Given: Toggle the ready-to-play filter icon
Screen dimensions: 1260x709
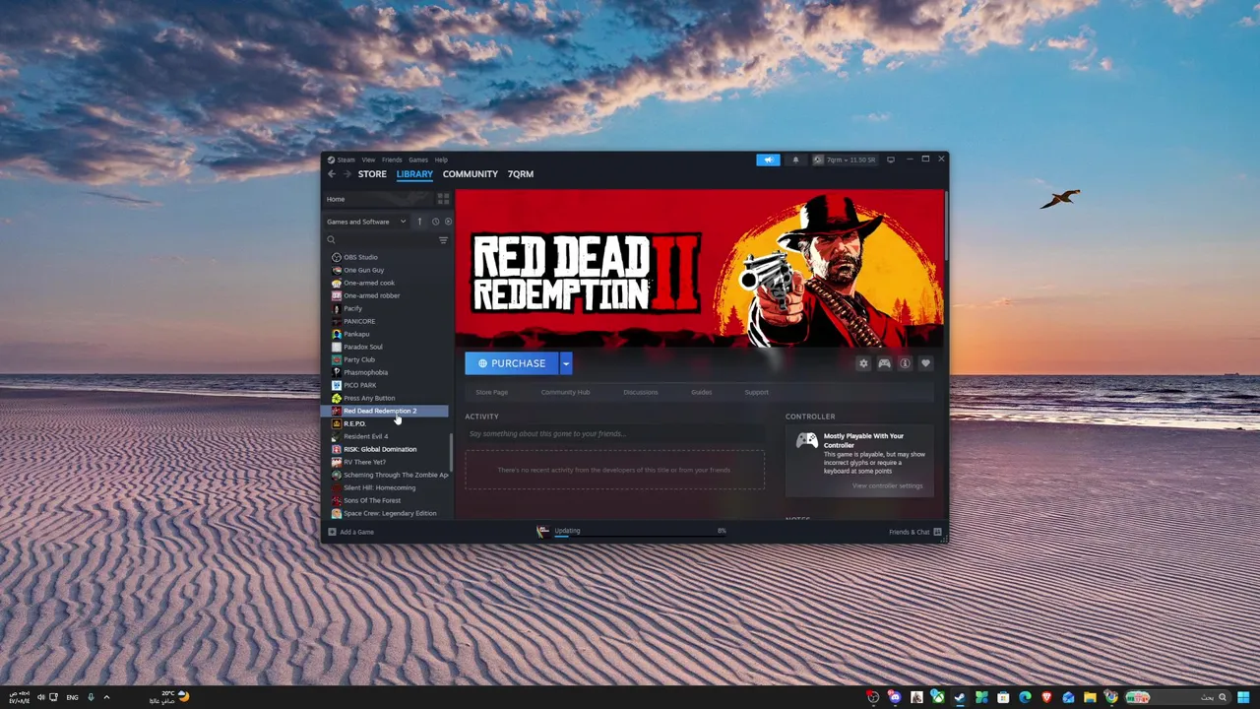Looking at the screenshot, I should click(448, 222).
